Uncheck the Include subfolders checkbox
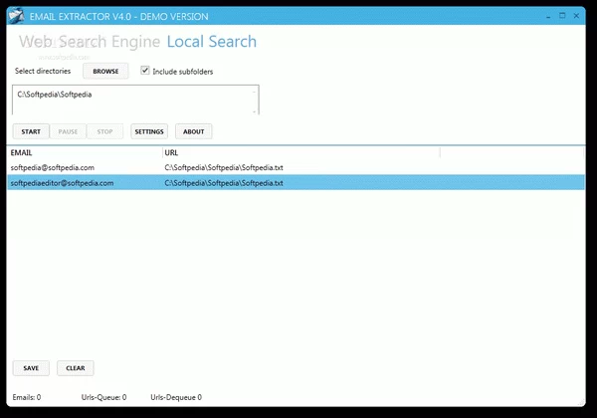Screen dimensions: 597x418 [x=145, y=72]
